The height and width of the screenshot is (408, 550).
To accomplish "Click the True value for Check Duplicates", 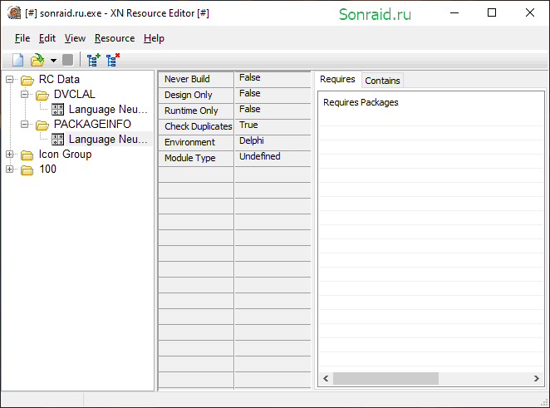I will [248, 125].
